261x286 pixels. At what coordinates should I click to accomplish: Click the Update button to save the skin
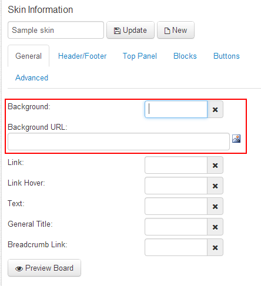(130, 30)
